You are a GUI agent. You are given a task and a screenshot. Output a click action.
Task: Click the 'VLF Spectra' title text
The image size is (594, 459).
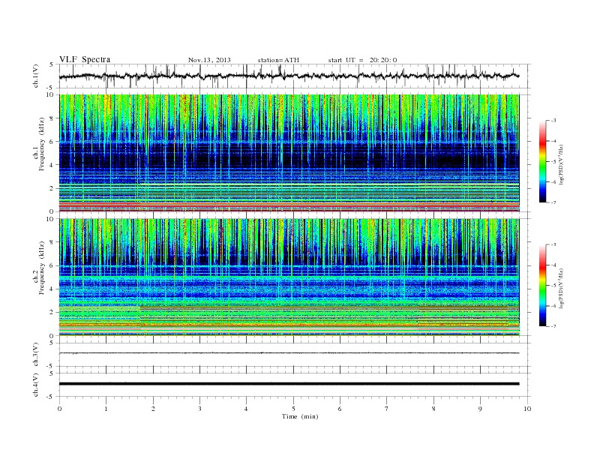tap(85, 59)
